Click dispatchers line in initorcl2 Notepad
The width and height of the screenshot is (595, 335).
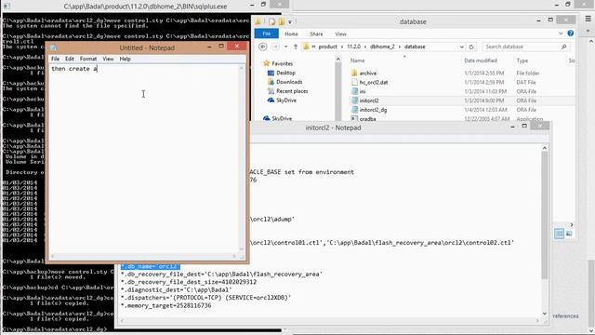(205, 298)
